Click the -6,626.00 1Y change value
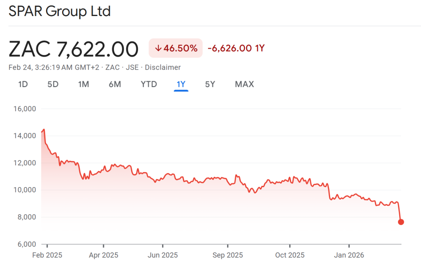Viewport: 421px width, 263px height. [x=236, y=48]
